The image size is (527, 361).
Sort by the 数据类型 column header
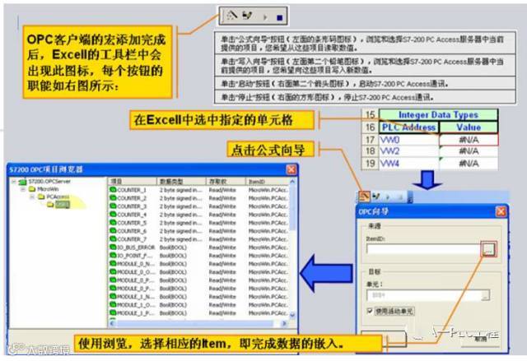181,182
